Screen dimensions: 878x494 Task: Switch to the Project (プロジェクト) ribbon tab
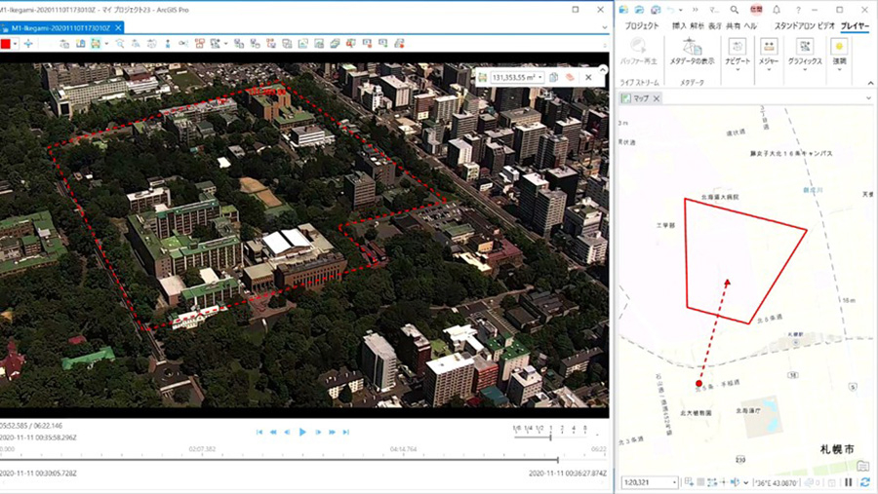[x=642, y=25]
